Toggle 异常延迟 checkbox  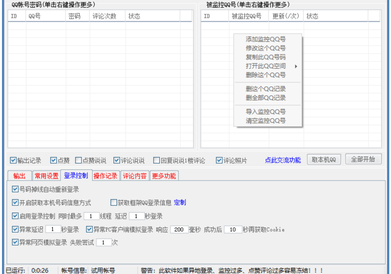15,229
